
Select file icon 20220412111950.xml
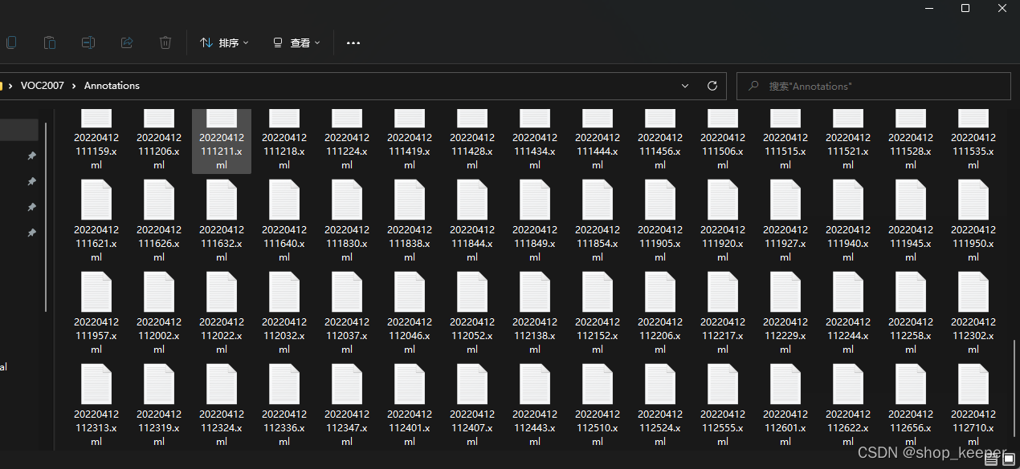pos(973,200)
